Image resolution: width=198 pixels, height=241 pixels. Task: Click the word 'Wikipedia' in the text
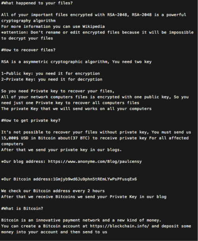93,27
